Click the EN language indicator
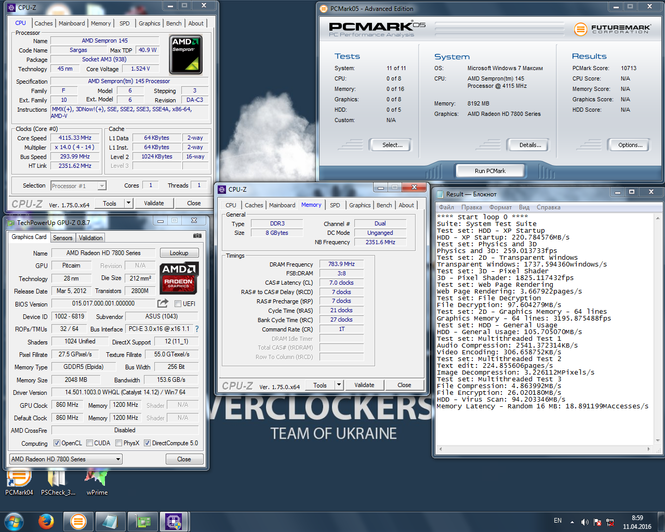Screen dimensions: 665x532 (557, 521)
